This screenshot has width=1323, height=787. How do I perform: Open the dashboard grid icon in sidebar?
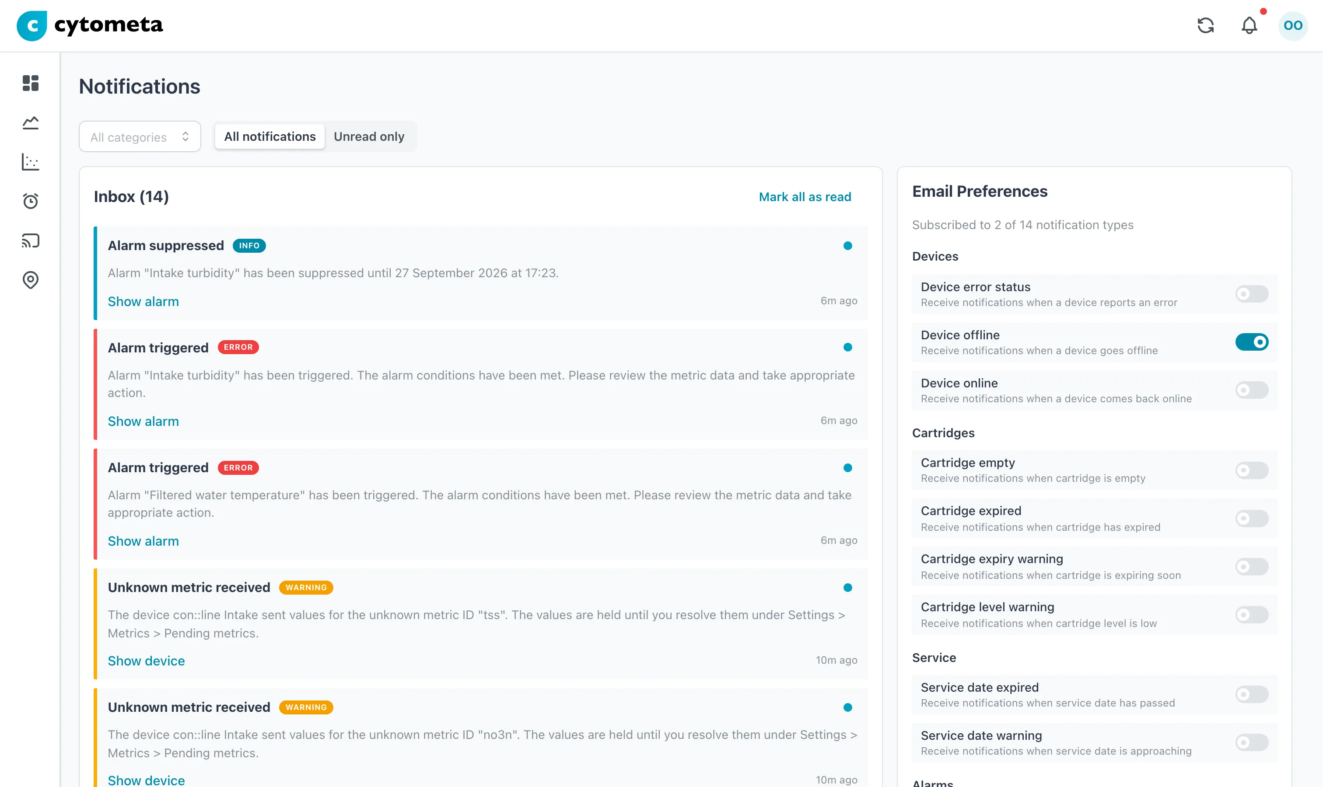point(30,83)
